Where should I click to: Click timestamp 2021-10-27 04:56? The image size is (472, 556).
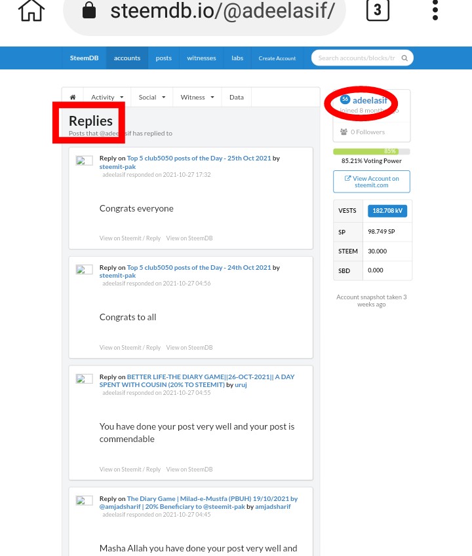pyautogui.click(x=187, y=284)
